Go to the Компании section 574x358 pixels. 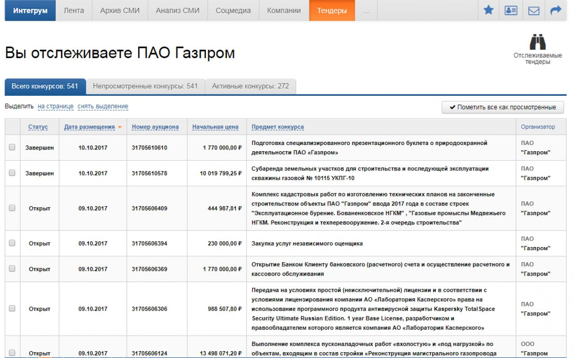tap(283, 10)
